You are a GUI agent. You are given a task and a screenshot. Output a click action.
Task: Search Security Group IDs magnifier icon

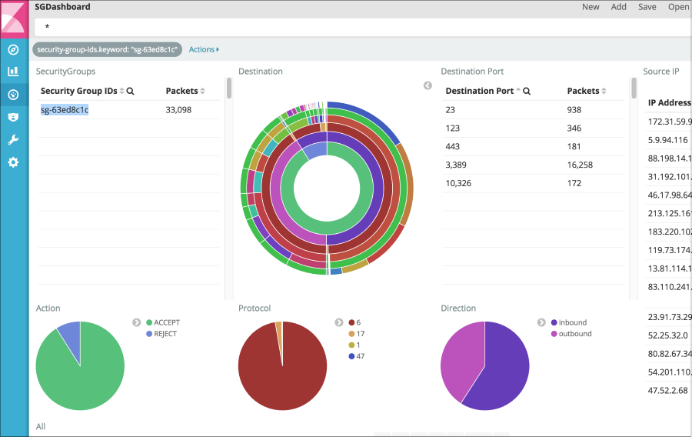click(130, 91)
